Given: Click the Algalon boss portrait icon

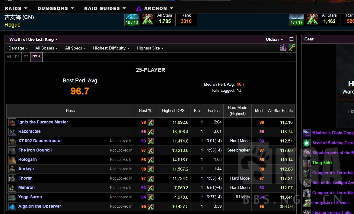Looking at the screenshot, I should [x=12, y=206].
